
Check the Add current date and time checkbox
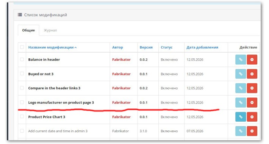point(22,131)
